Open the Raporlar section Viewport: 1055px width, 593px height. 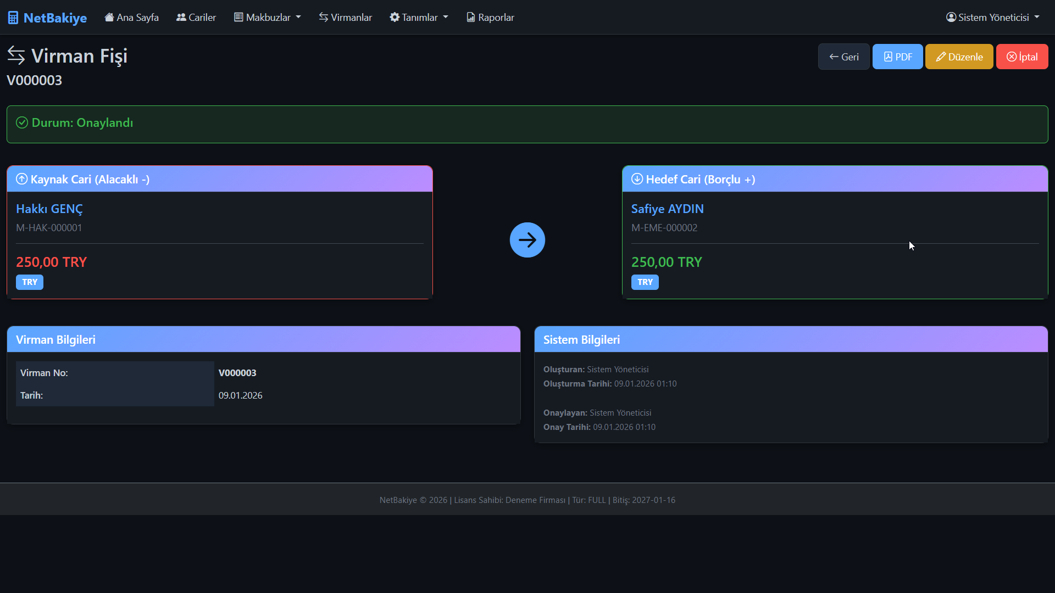click(x=490, y=18)
